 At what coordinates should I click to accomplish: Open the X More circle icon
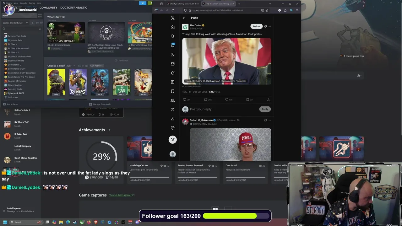coord(172,128)
